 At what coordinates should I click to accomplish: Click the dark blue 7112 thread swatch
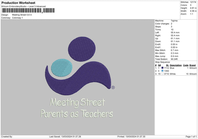coord(162,68)
